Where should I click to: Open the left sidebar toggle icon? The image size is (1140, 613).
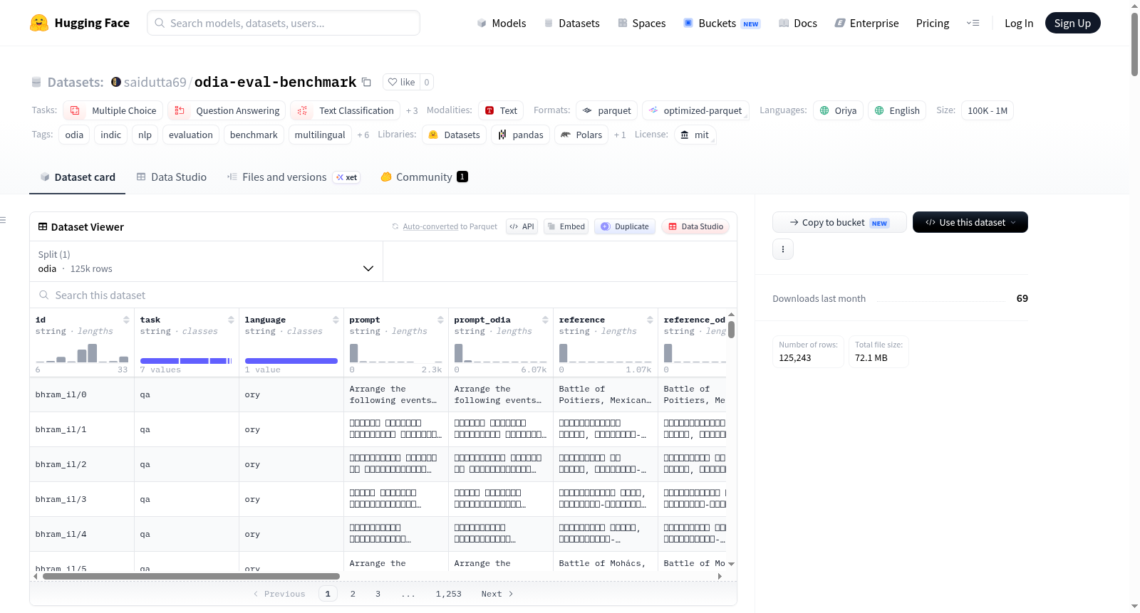3,220
